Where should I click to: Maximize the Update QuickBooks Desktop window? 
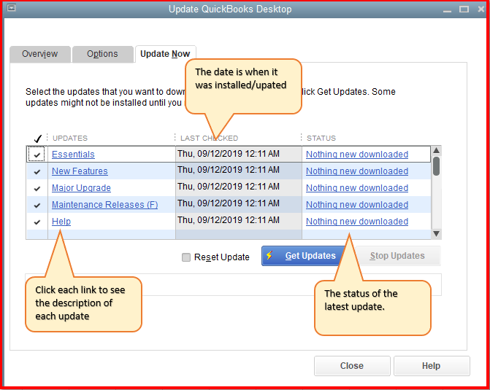click(464, 9)
